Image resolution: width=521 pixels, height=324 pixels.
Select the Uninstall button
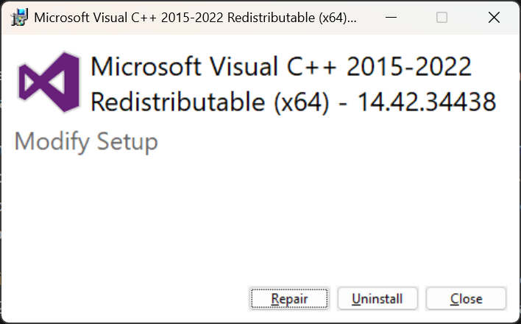(x=377, y=298)
